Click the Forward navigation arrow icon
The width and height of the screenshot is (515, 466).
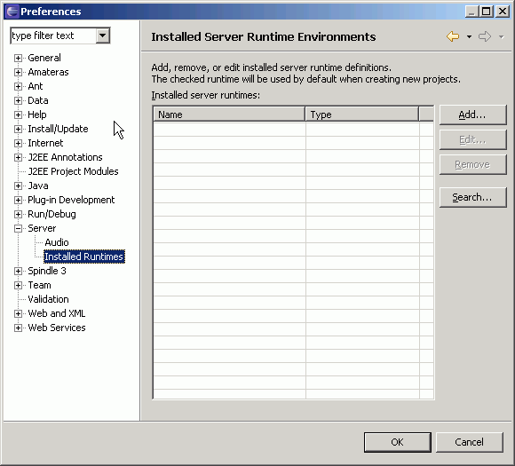[485, 36]
